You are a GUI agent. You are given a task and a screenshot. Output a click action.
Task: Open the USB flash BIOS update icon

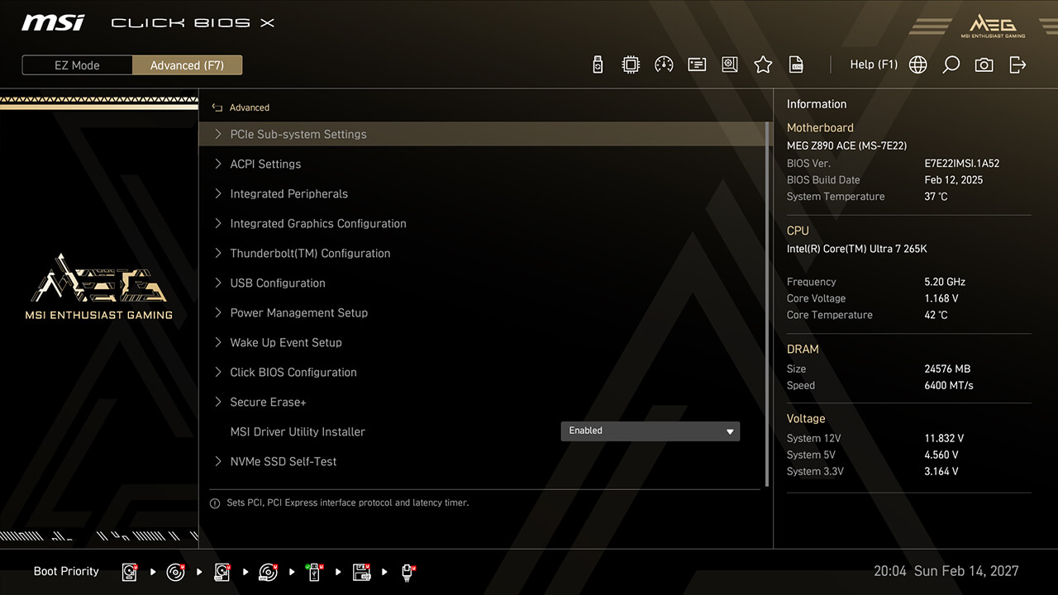(598, 64)
